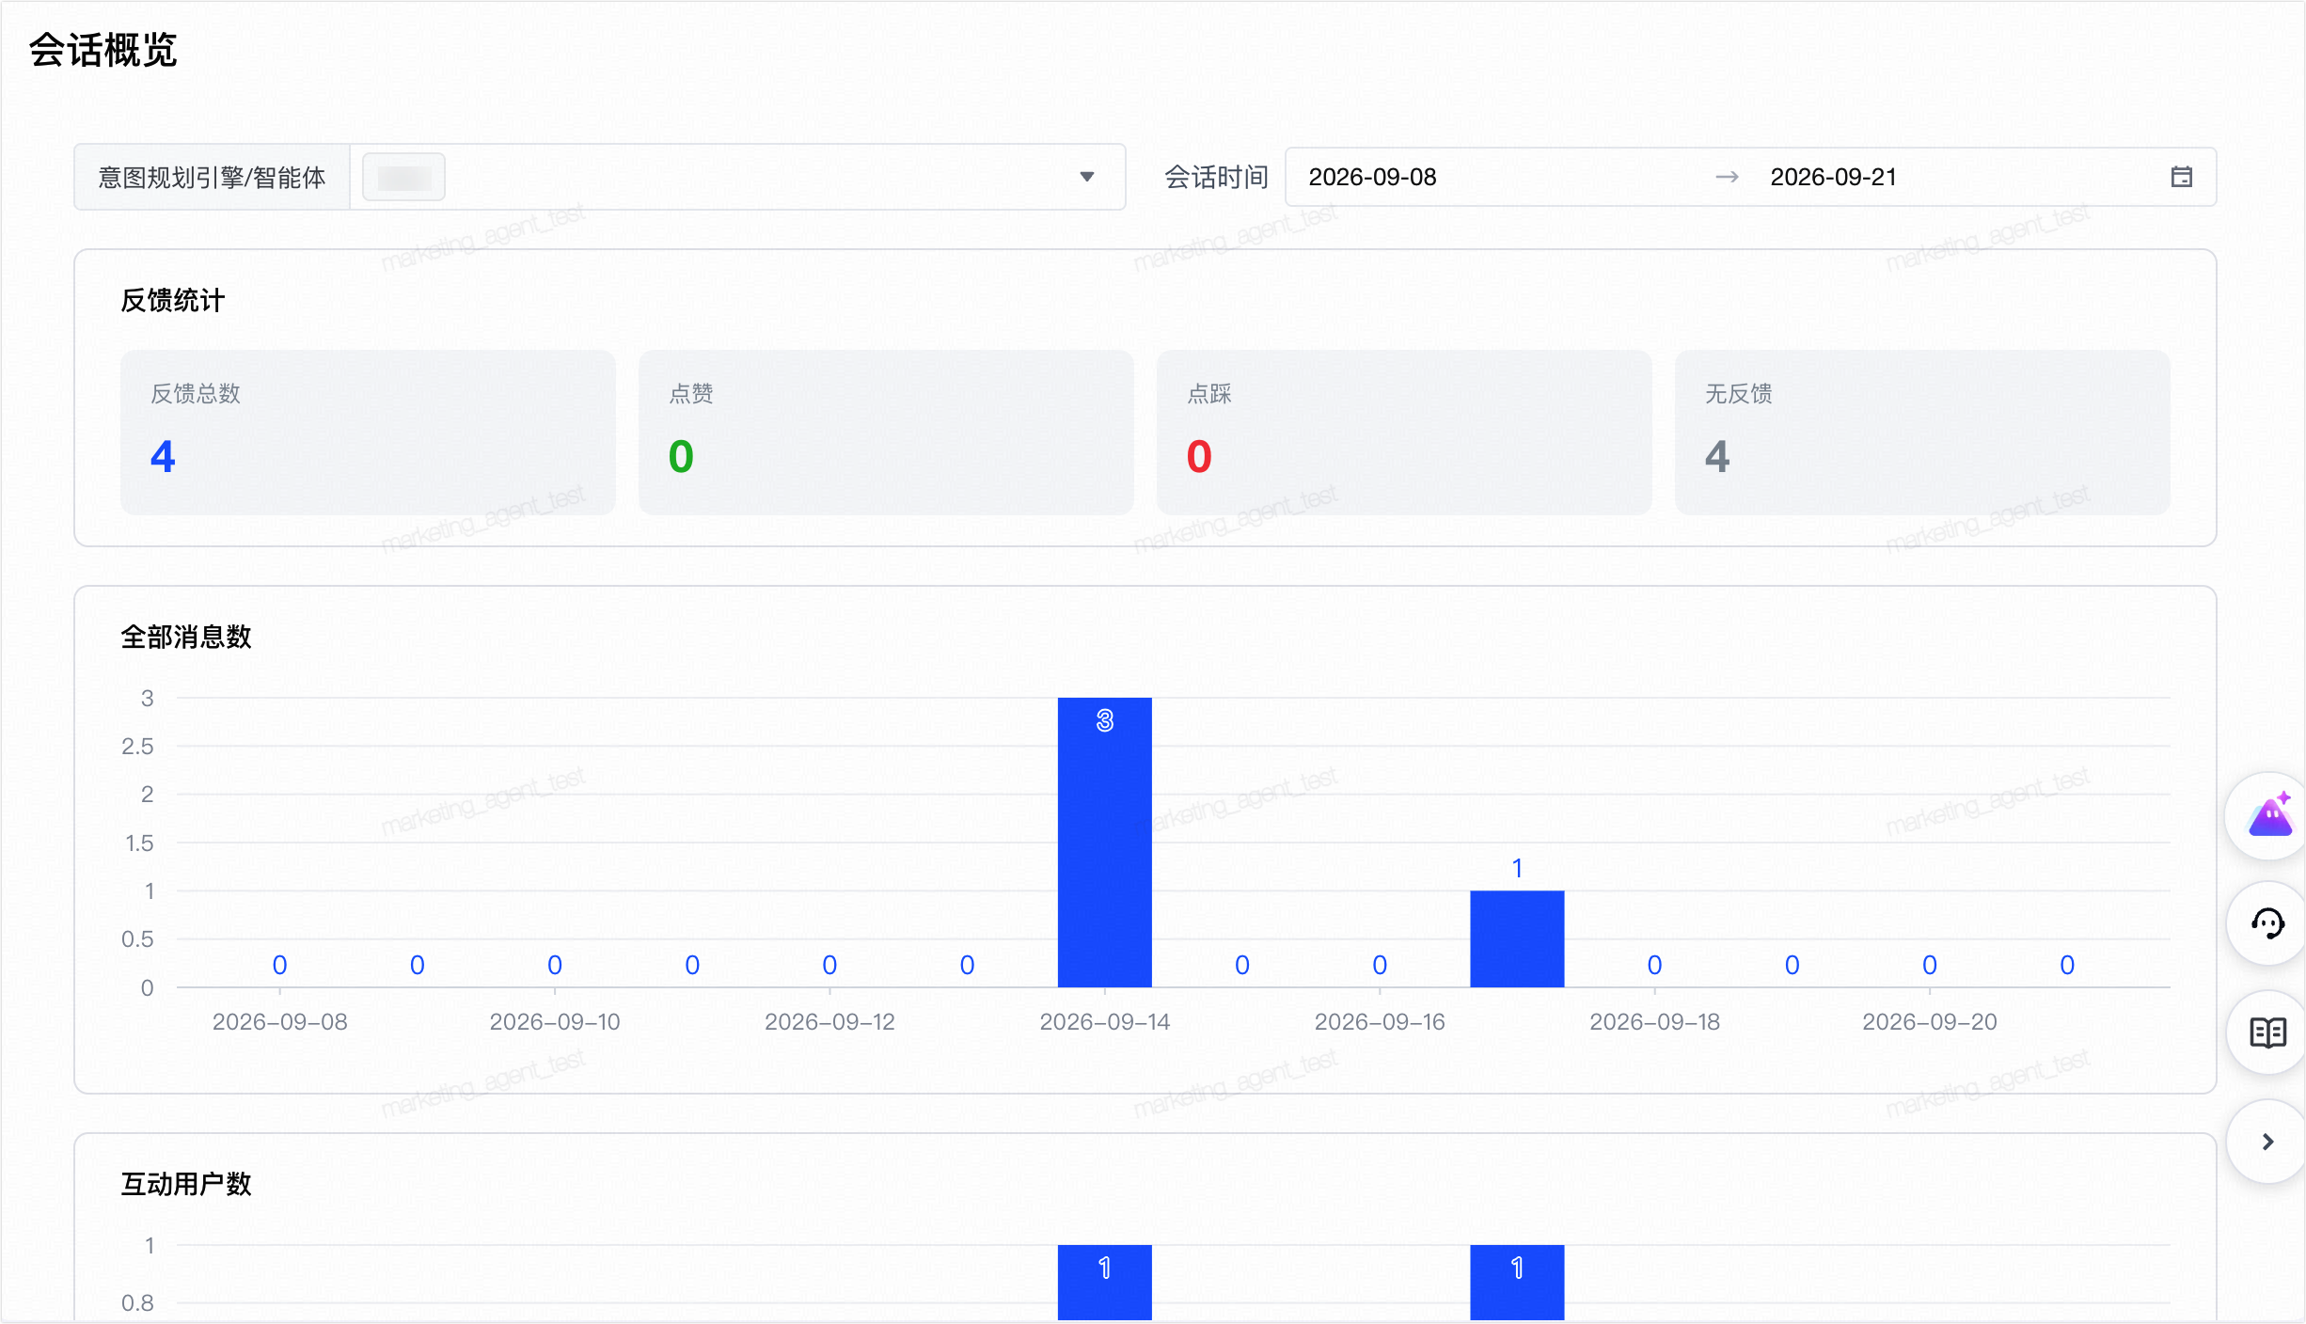Select the blurred agent tag in selector
Screen dimensions: 2306x1324
click(404, 177)
